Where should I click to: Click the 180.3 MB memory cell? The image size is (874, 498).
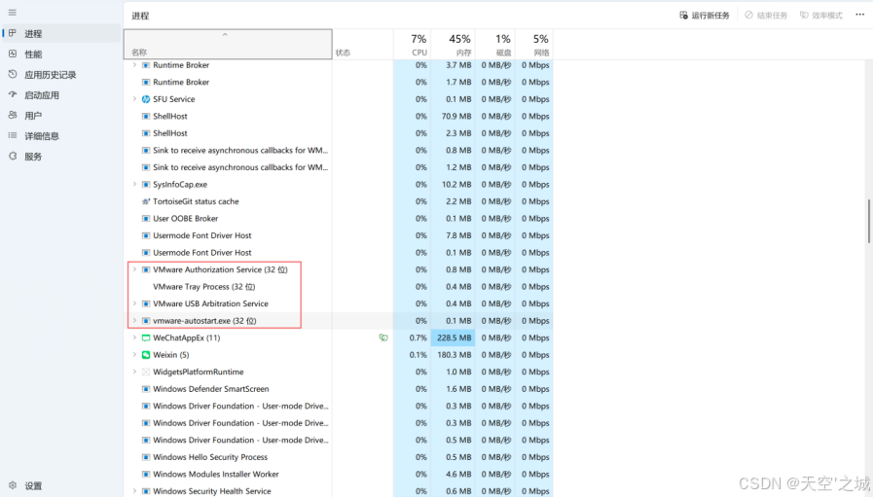(453, 355)
